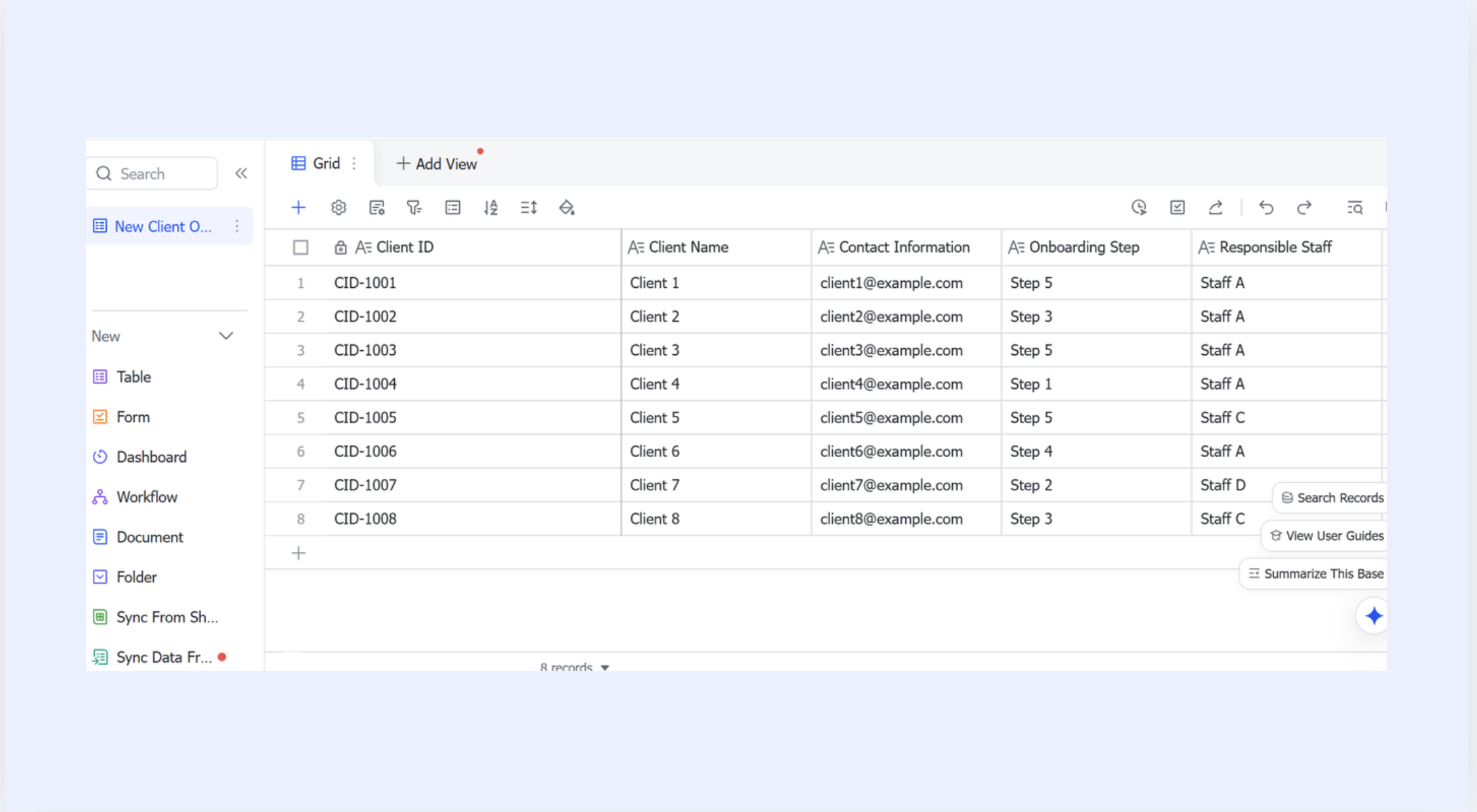Select the header select-all checkbox

tap(301, 247)
